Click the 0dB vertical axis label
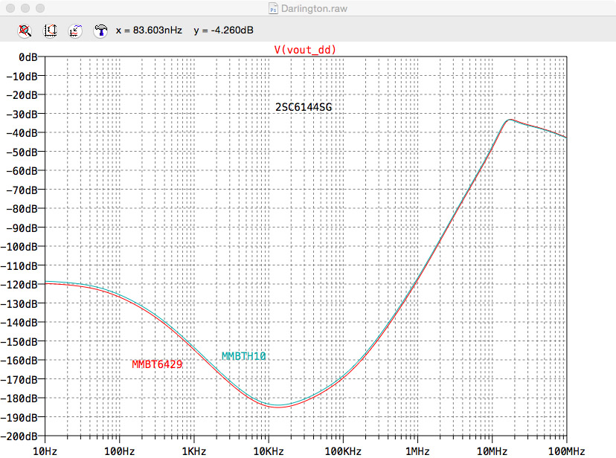616x458 pixels. [x=28, y=57]
